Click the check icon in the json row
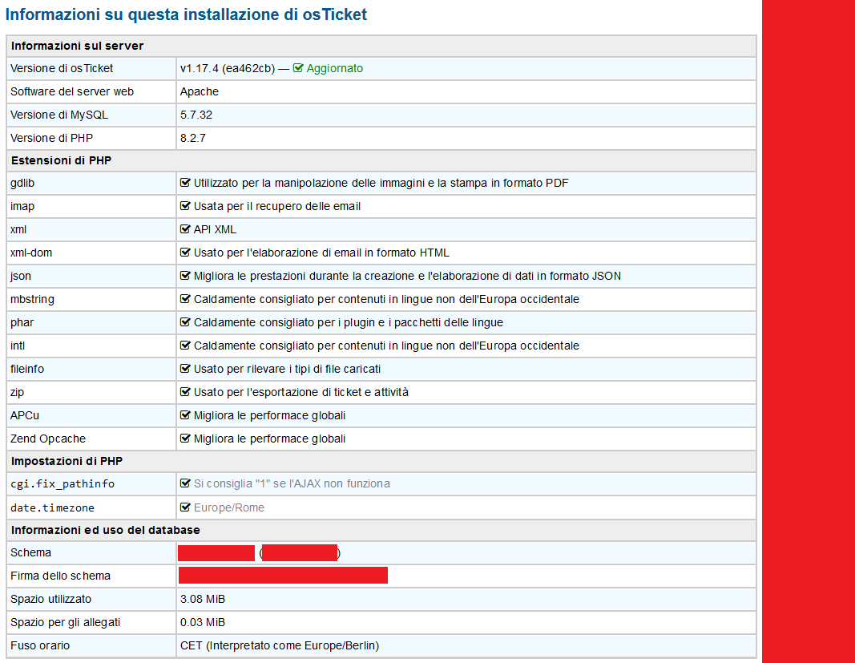 pos(185,276)
